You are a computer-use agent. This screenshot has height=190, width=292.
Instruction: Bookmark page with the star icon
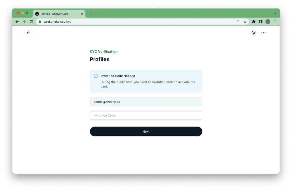click(x=245, y=22)
